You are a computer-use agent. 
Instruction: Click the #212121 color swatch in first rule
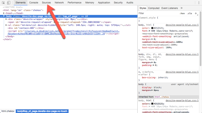tap(152, 28)
